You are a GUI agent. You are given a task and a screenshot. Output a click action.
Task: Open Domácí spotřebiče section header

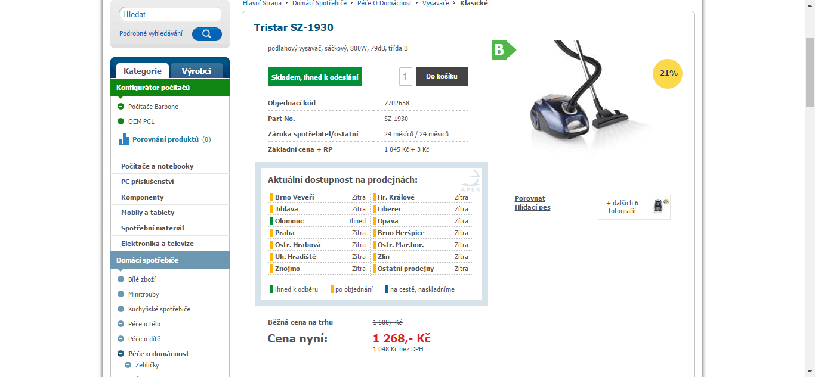(x=170, y=260)
